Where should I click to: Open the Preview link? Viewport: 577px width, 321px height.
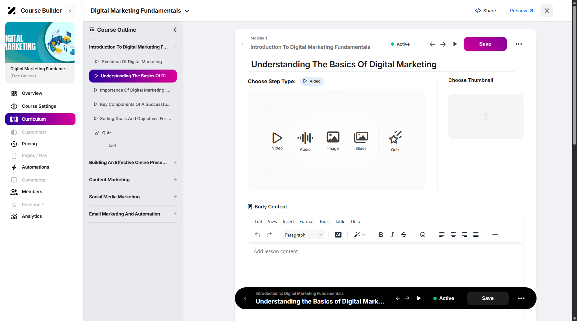[521, 11]
